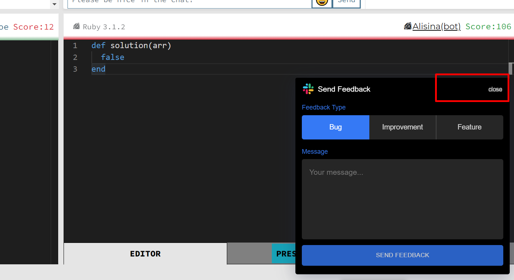Select the Improvement feedback type
Screen dimensions: 514x280
pos(403,127)
